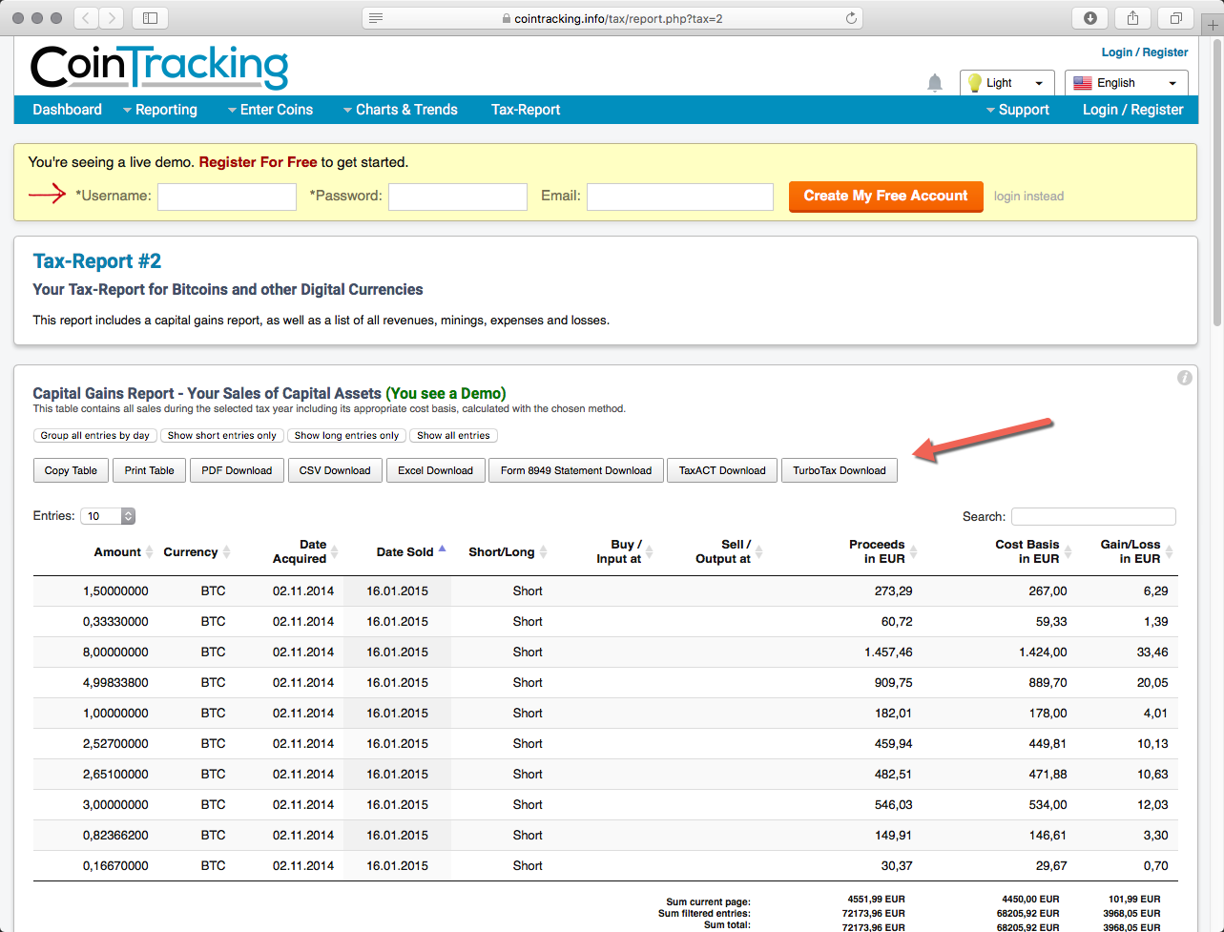This screenshot has height=932, width=1224.
Task: Click the Register For Free link
Action: pyautogui.click(x=258, y=162)
